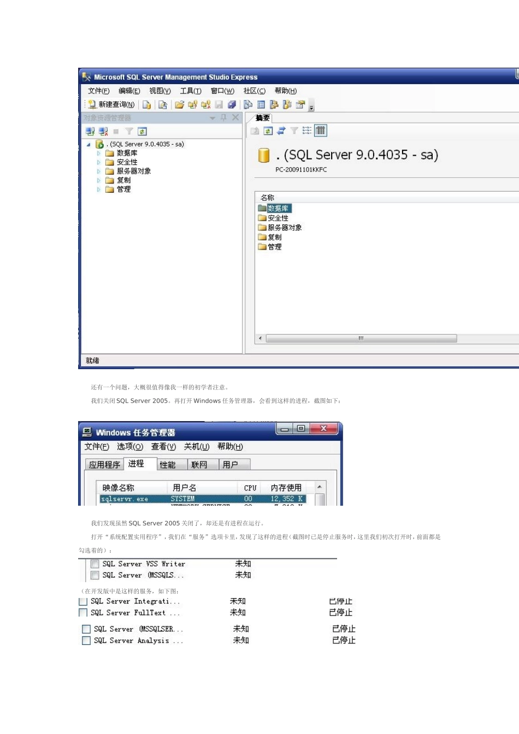Click the Open File toolbar icon
This screenshot has height=734, width=519.
(179, 104)
